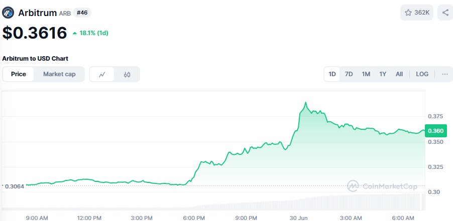Select the Market cap tab

coord(59,74)
